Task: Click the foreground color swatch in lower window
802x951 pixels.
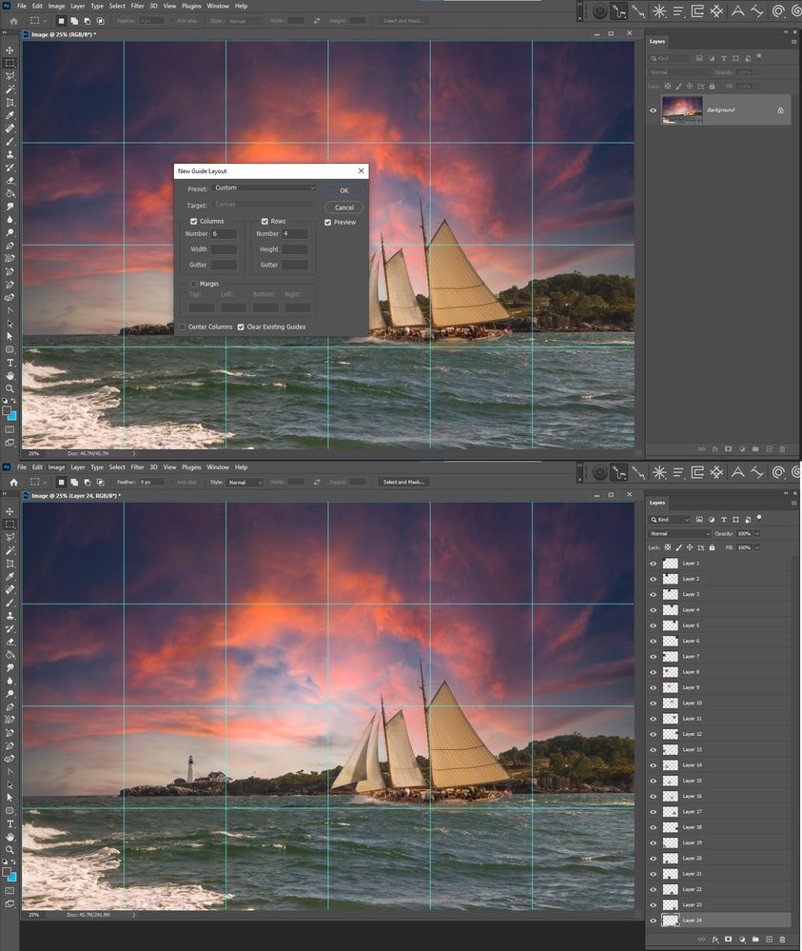Action: tap(7, 872)
